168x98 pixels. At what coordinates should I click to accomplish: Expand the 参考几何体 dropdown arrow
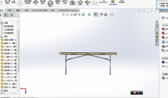(65, 7)
